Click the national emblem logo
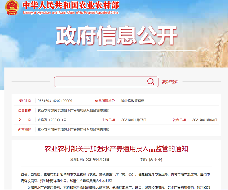Screen dimensions: 228x190 coord(12,7)
